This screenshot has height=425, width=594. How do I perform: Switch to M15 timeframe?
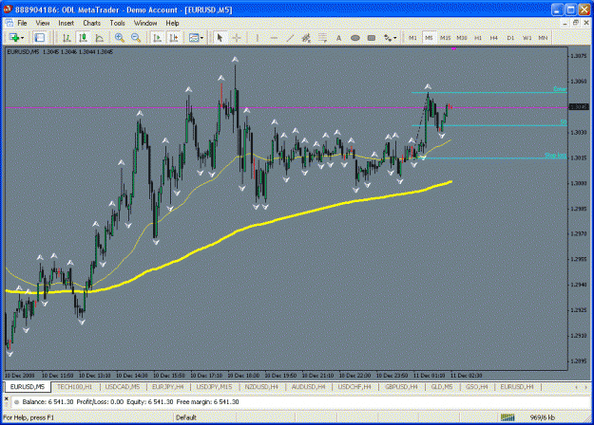click(445, 38)
